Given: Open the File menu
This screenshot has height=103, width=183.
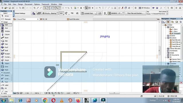Looking at the screenshot, I should point(5,4).
